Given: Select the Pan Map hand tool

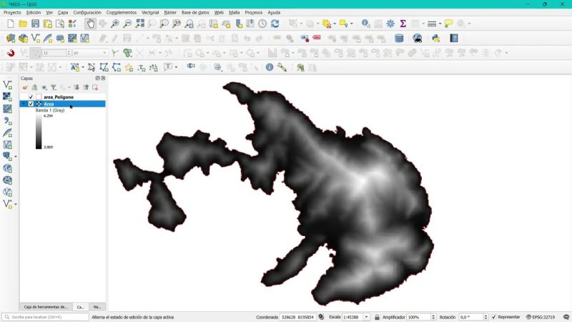Looking at the screenshot, I should tap(91, 24).
